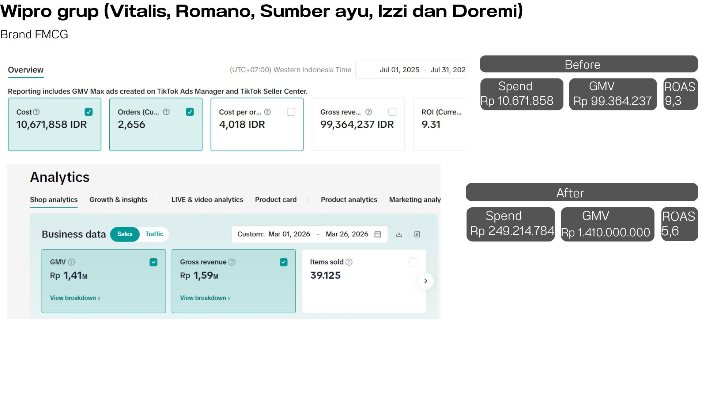Open the Jul 01, 2025 date range picker
702x394 pixels.
411,70
